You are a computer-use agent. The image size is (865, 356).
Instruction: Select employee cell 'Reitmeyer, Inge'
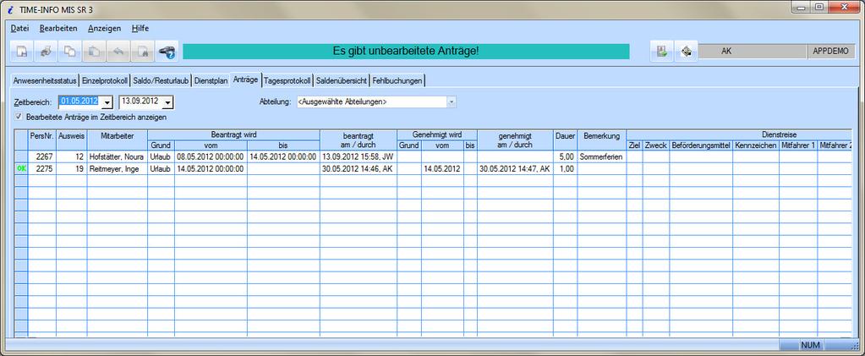point(117,169)
